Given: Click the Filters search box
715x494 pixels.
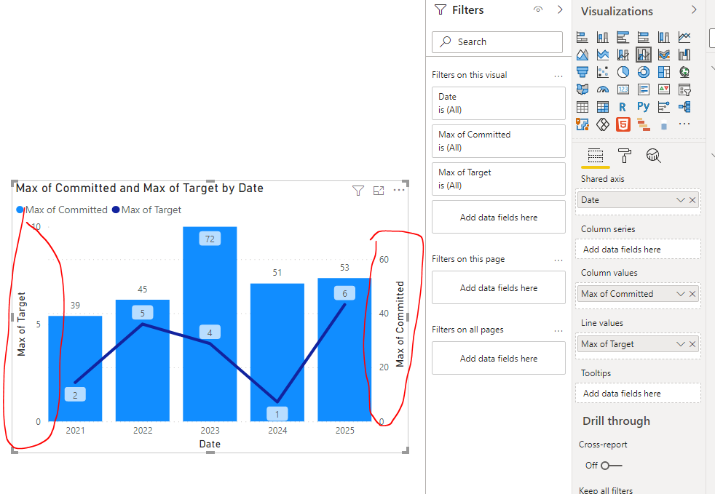Looking at the screenshot, I should 497,42.
